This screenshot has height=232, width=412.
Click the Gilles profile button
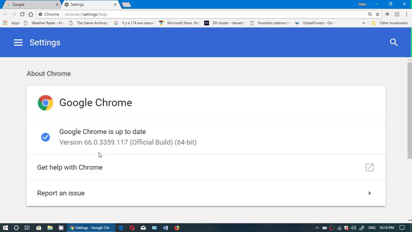coord(362,5)
